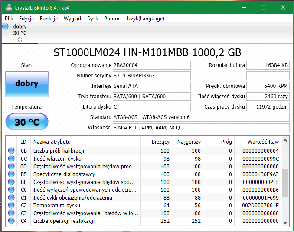The image size is (294, 232).
Task: Select row 'Ilość cykli obciążenia/odciążenia'
Action: (144, 197)
